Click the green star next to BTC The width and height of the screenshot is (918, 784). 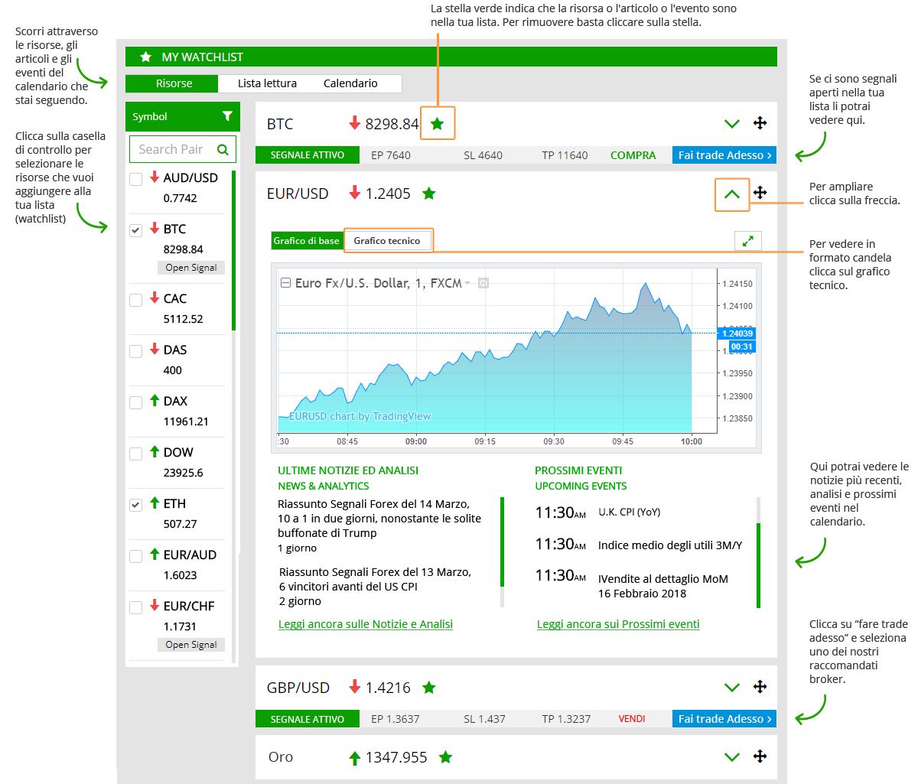[x=437, y=123]
